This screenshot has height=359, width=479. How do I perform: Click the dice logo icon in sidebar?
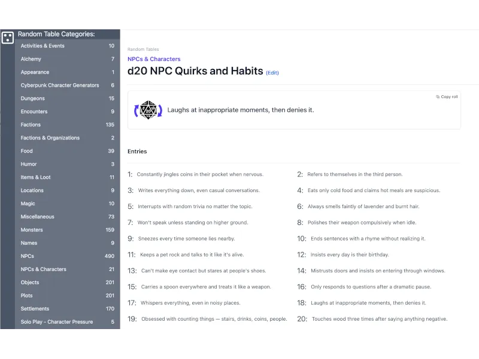(x=7, y=38)
